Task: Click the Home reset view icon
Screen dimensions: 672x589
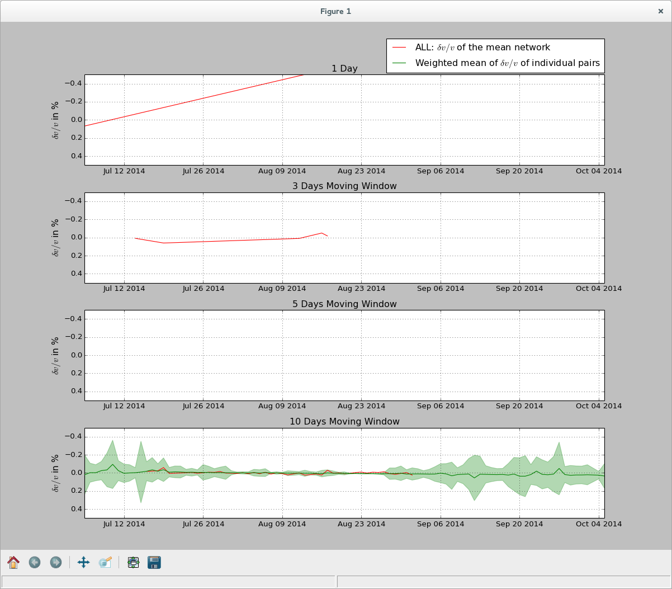Action: pyautogui.click(x=13, y=562)
